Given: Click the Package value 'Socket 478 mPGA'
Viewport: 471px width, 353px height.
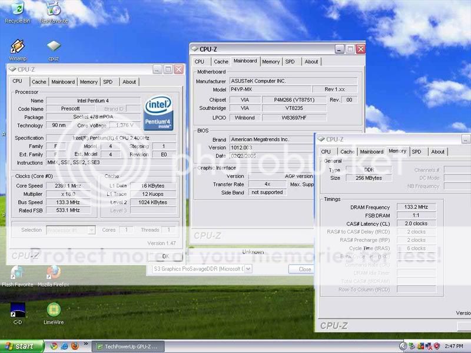Looking at the screenshot, I should [94, 116].
